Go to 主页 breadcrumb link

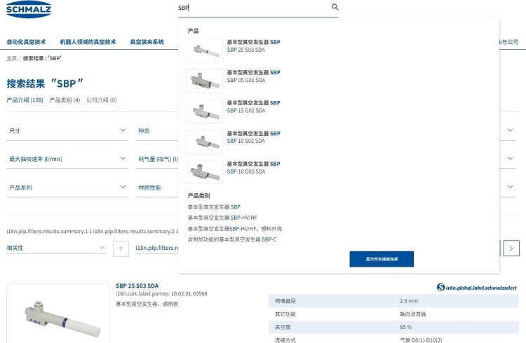pyautogui.click(x=11, y=58)
